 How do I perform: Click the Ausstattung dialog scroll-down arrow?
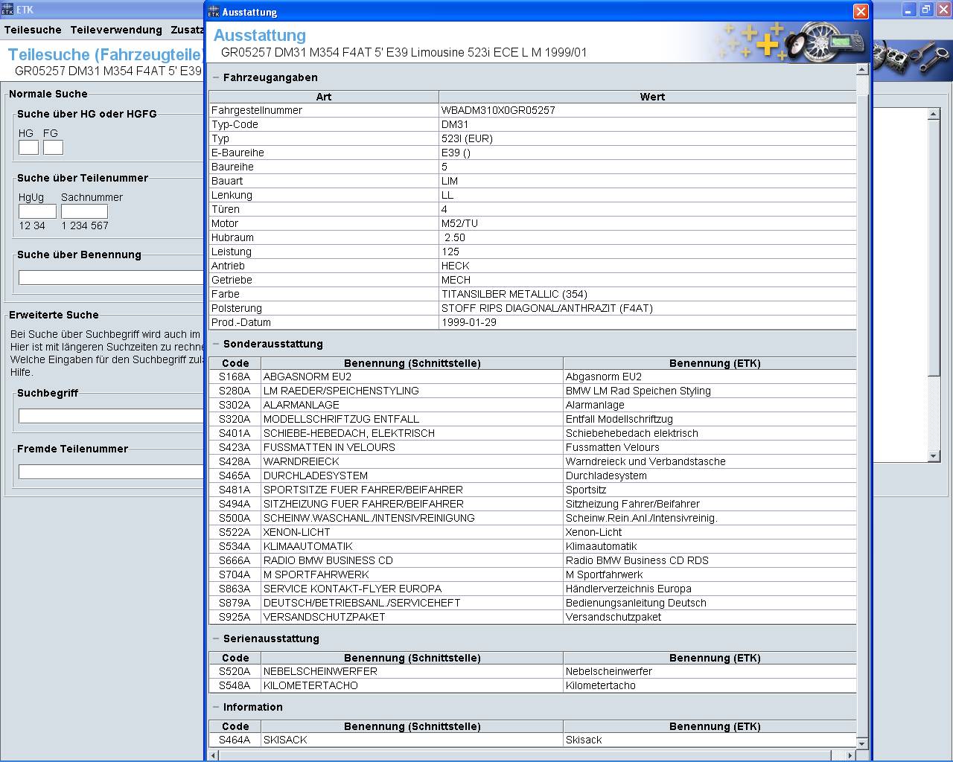coord(862,743)
